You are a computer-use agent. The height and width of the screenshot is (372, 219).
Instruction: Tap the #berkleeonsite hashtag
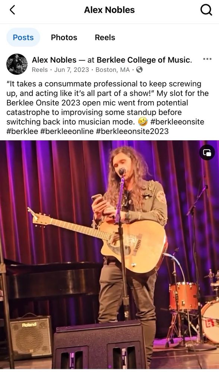pyautogui.click(x=177, y=122)
